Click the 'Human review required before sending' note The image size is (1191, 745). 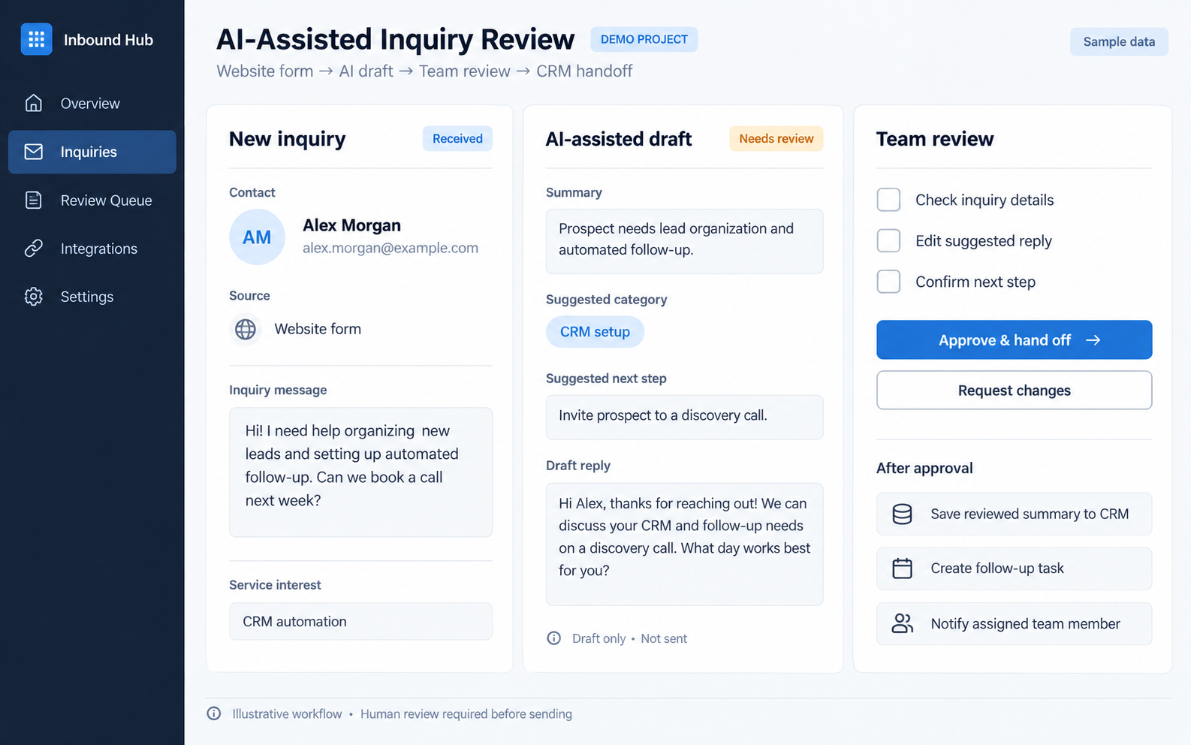[466, 714]
